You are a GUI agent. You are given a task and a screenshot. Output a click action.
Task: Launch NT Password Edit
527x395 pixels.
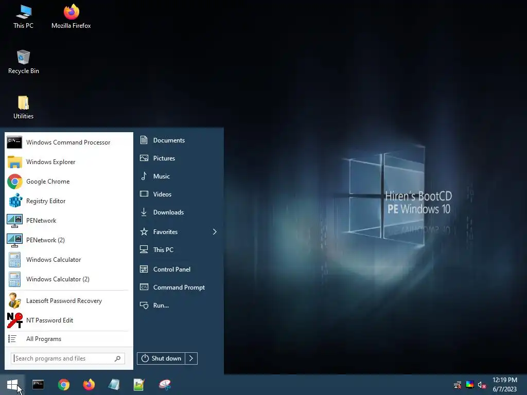(68, 320)
